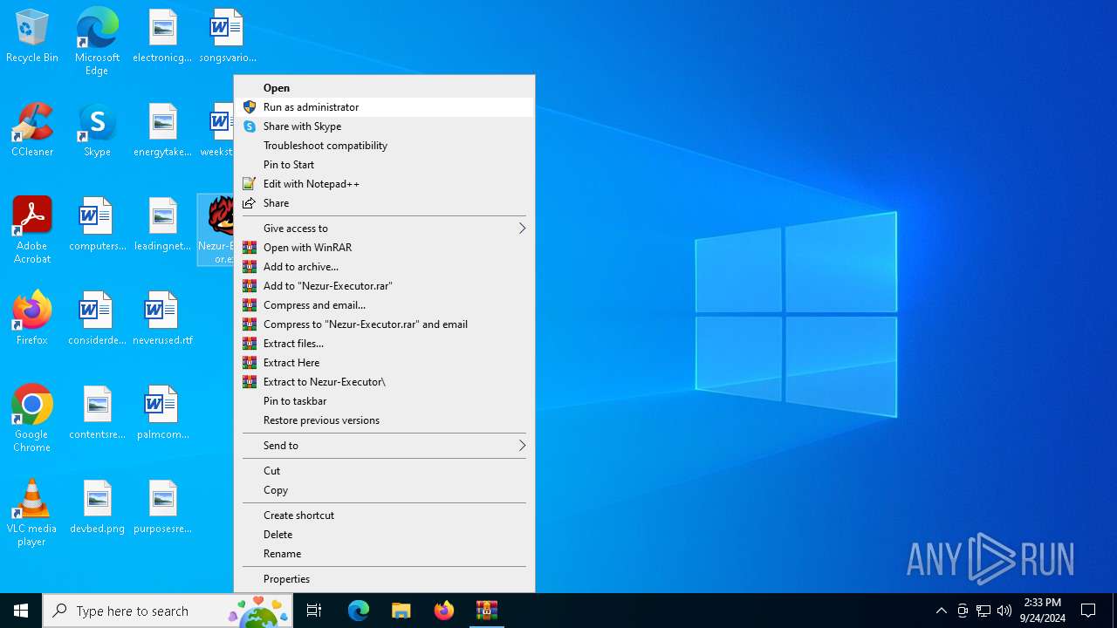This screenshot has width=1117, height=628.
Task: Choose Cut in the context menu
Action: (384, 471)
